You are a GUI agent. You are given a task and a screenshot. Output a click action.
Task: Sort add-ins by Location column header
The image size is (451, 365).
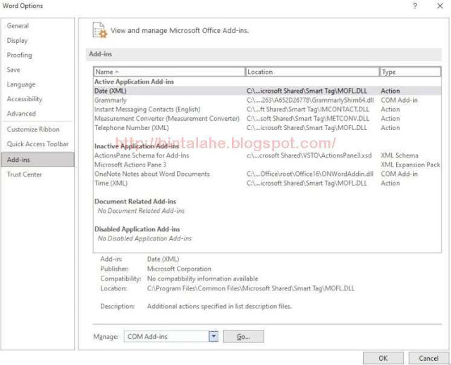[x=312, y=72]
